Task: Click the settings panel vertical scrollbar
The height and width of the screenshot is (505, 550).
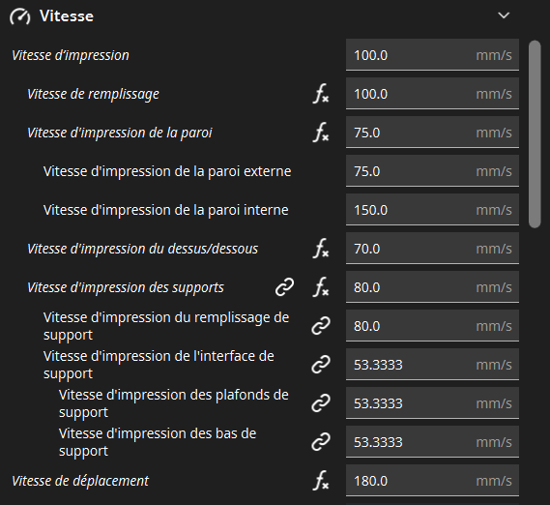Action: (535, 134)
